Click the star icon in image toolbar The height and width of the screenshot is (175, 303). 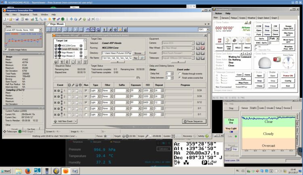120,30
